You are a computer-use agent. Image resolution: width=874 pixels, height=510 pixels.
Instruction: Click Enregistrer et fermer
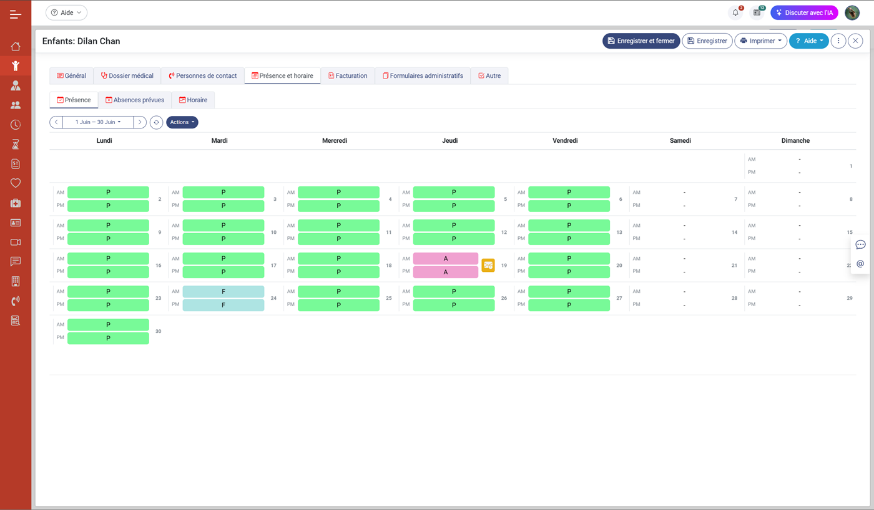pyautogui.click(x=641, y=41)
